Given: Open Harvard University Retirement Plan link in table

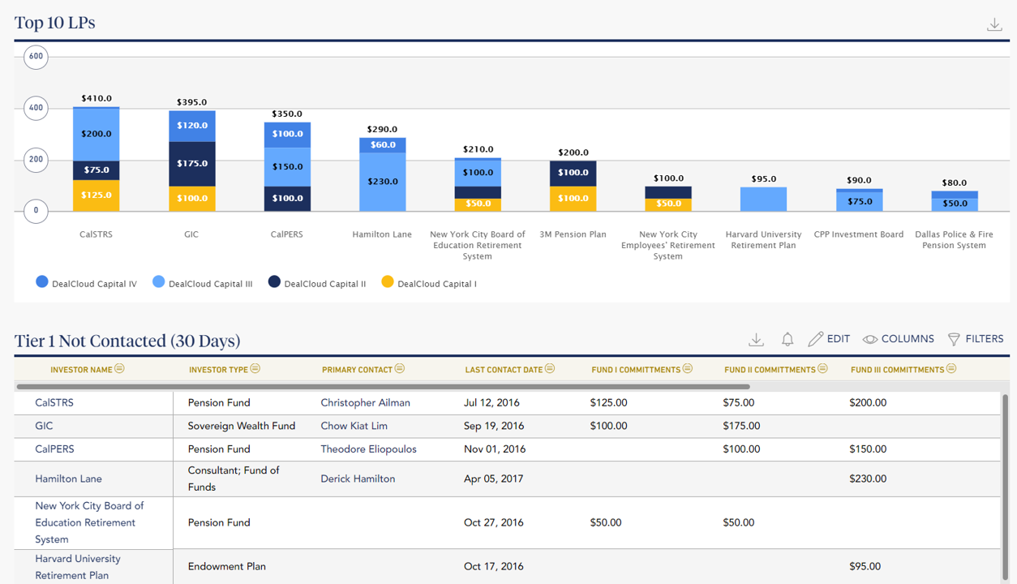Looking at the screenshot, I should tap(78, 567).
